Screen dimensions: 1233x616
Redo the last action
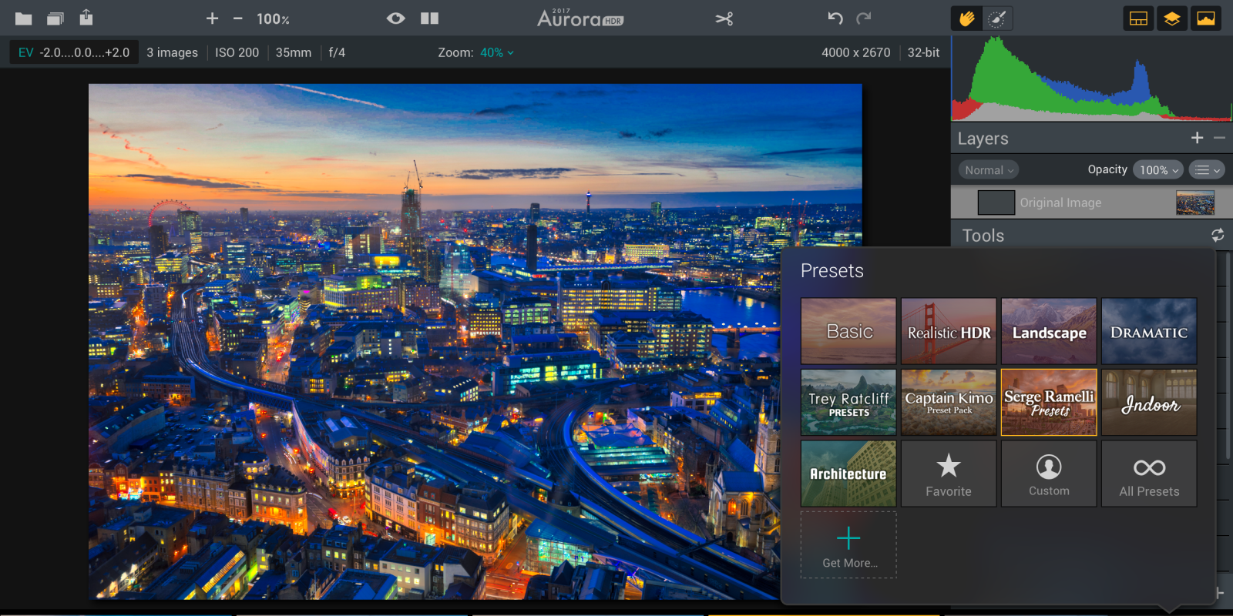click(x=864, y=18)
